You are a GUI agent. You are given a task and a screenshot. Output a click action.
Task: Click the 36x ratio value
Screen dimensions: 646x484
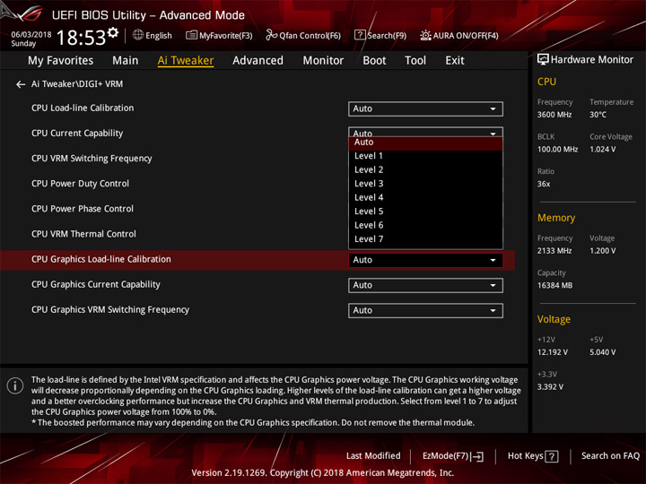pyautogui.click(x=544, y=184)
